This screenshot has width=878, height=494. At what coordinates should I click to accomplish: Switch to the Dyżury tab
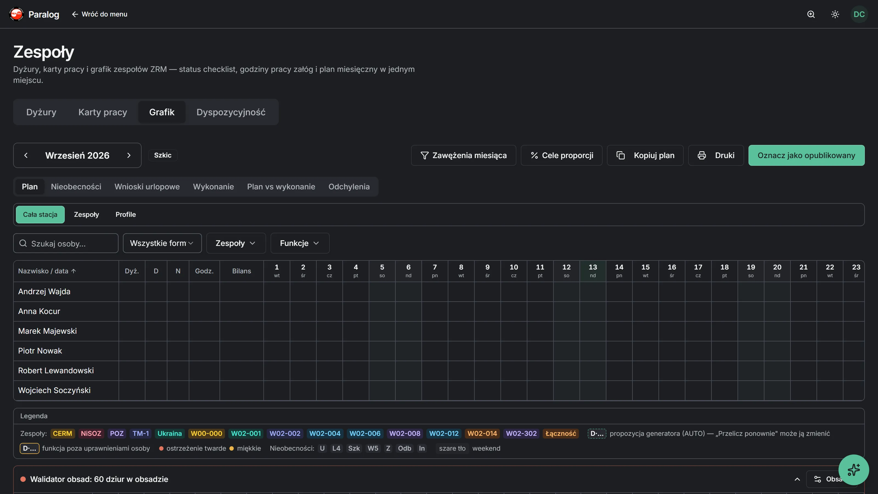pyautogui.click(x=41, y=112)
